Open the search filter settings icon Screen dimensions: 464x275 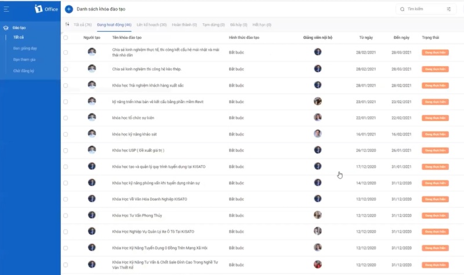point(448,9)
